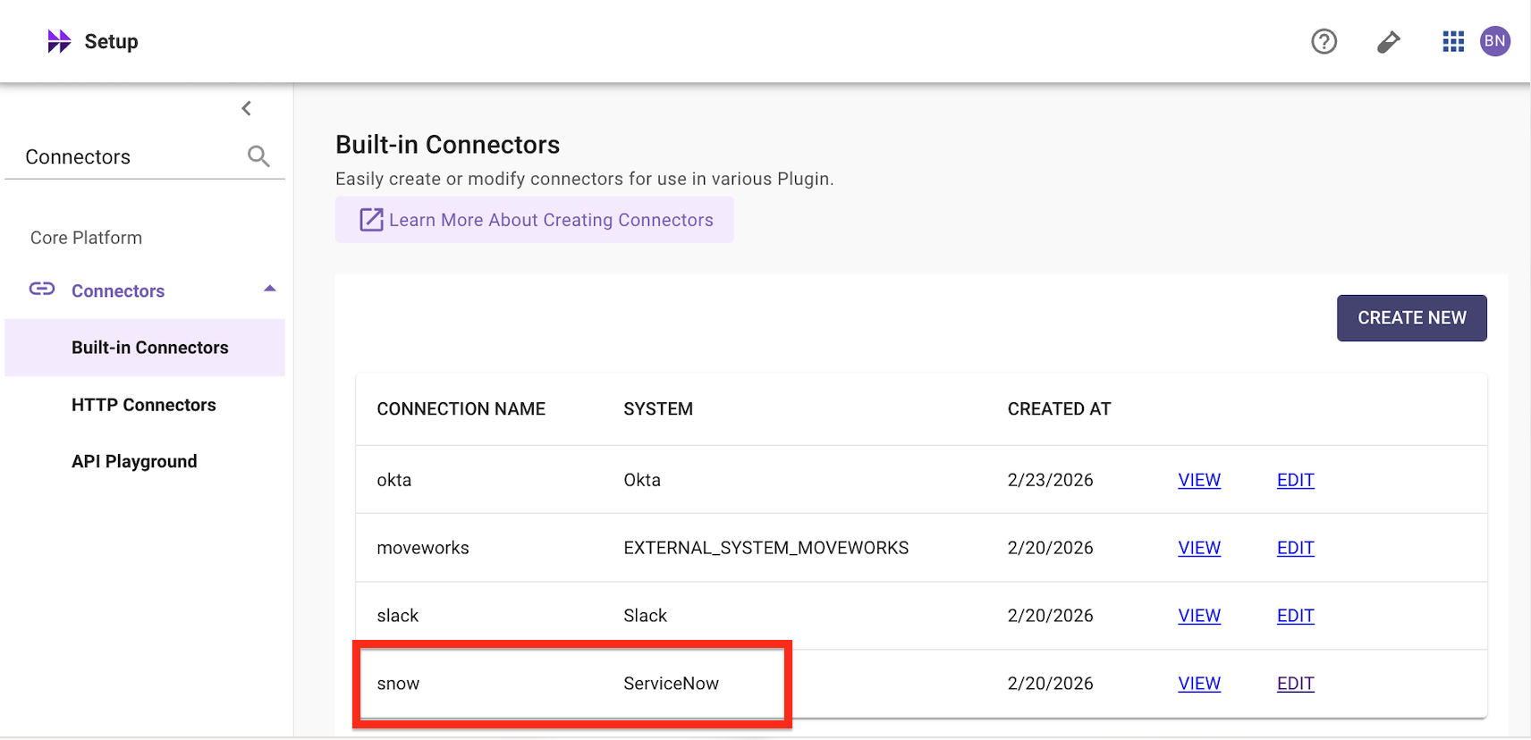Edit the moveworks connector
The width and height of the screenshot is (1531, 740).
click(1295, 548)
